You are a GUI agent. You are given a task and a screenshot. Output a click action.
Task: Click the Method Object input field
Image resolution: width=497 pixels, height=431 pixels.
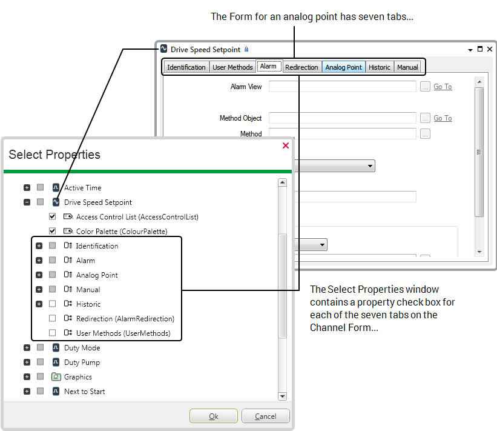tap(342, 118)
